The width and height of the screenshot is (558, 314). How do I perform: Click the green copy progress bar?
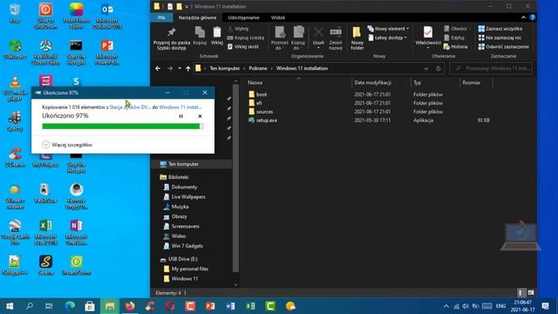123,126
